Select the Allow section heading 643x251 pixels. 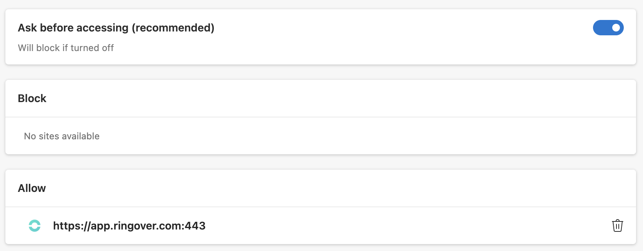click(32, 188)
